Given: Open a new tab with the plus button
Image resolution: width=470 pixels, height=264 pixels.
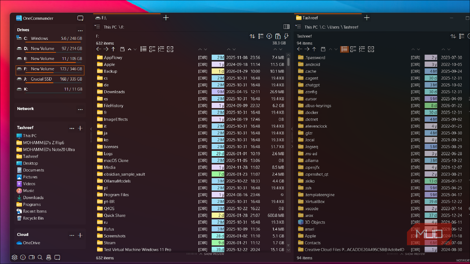Looking at the screenshot, I should [x=166, y=18].
